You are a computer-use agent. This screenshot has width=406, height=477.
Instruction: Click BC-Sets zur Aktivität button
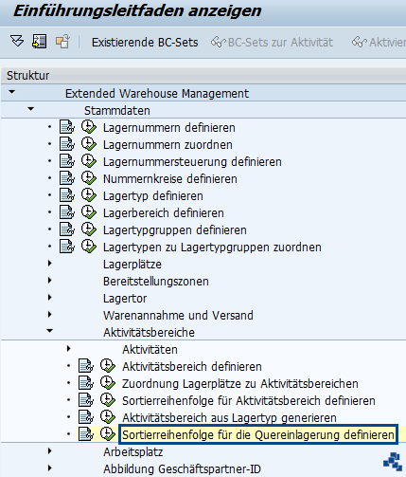[x=272, y=43]
